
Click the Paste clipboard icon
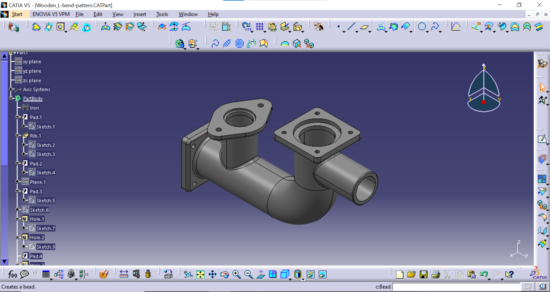click(472, 275)
